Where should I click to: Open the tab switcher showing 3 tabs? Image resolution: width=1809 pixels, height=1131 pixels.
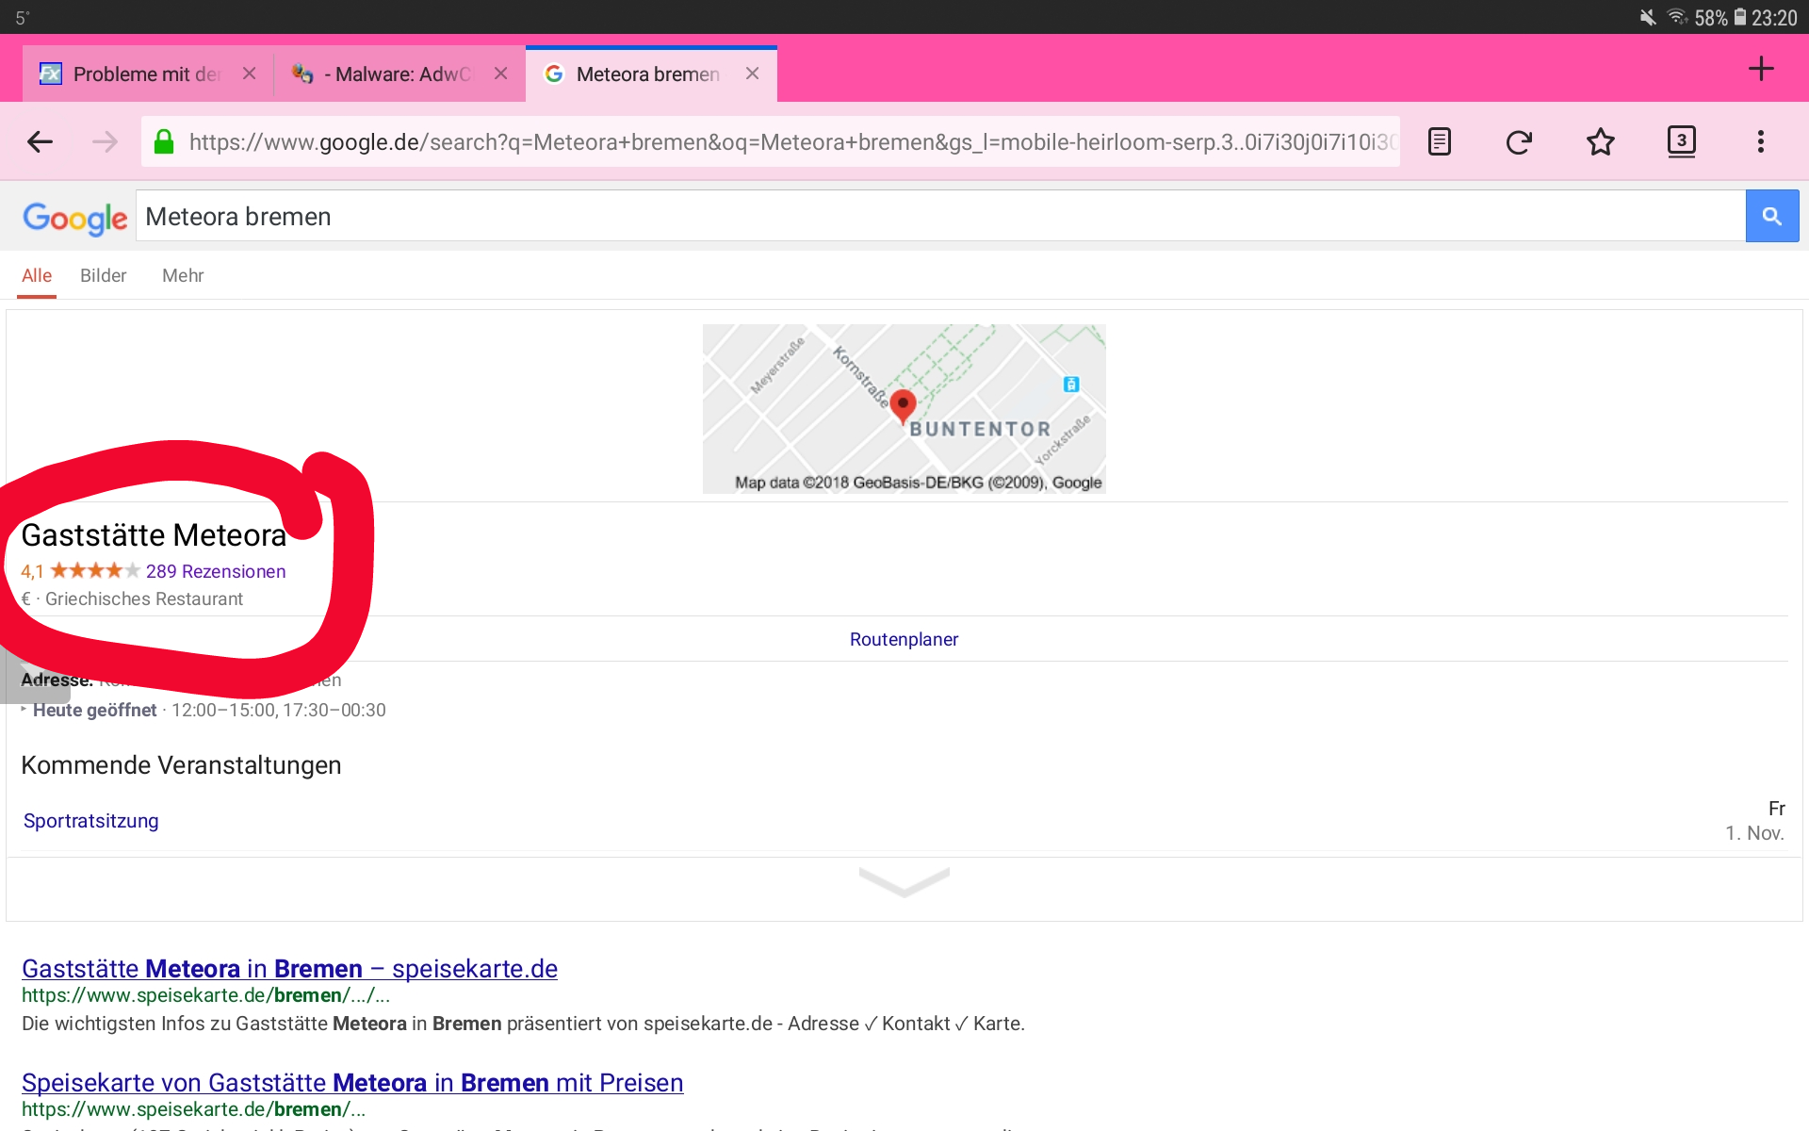[x=1681, y=141]
